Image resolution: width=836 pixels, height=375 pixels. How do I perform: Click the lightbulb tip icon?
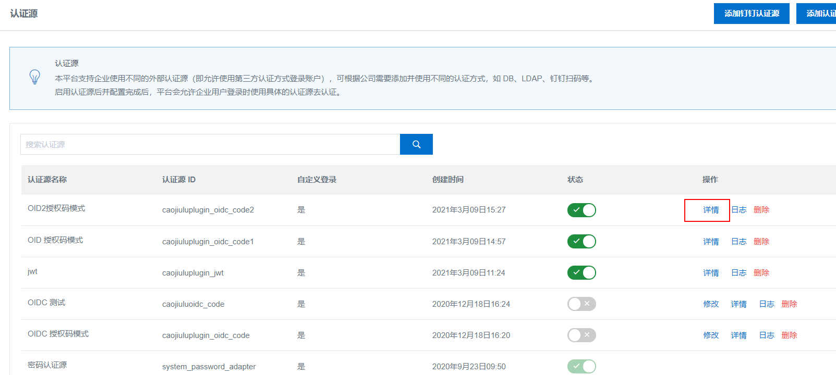pos(35,77)
